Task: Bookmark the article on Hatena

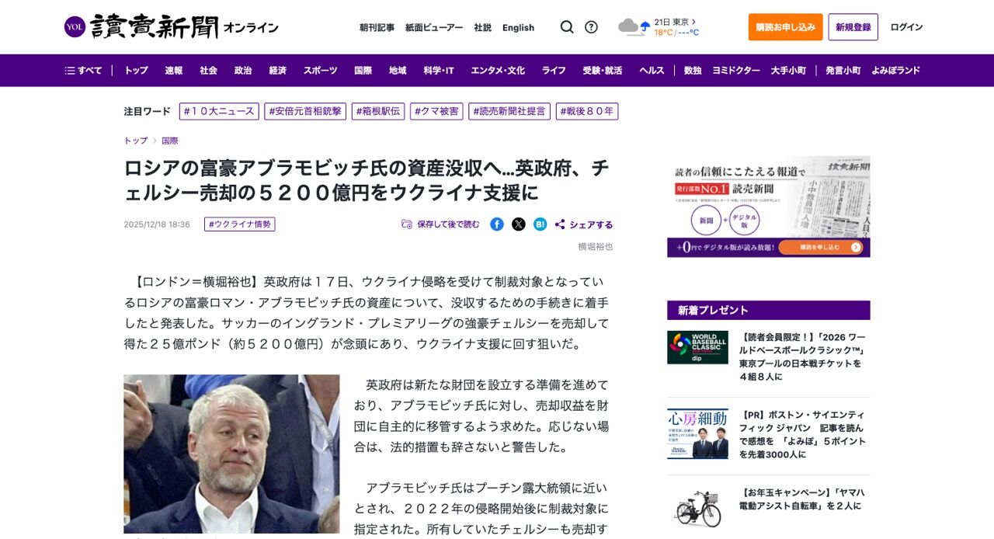Action: (540, 224)
